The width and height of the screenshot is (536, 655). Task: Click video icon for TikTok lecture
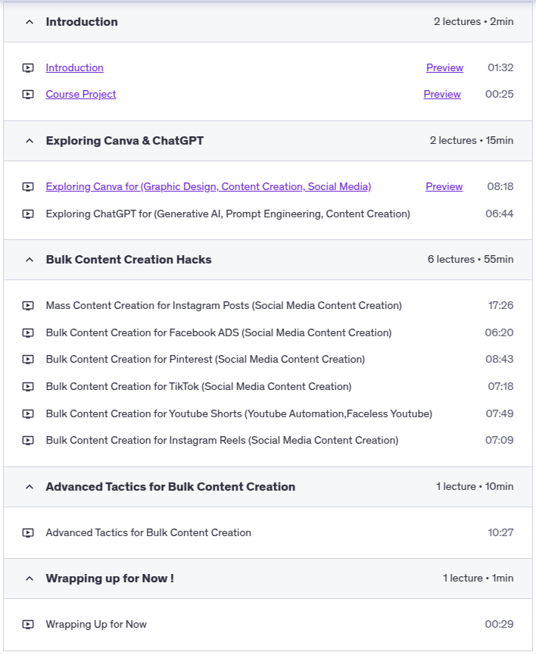28,387
